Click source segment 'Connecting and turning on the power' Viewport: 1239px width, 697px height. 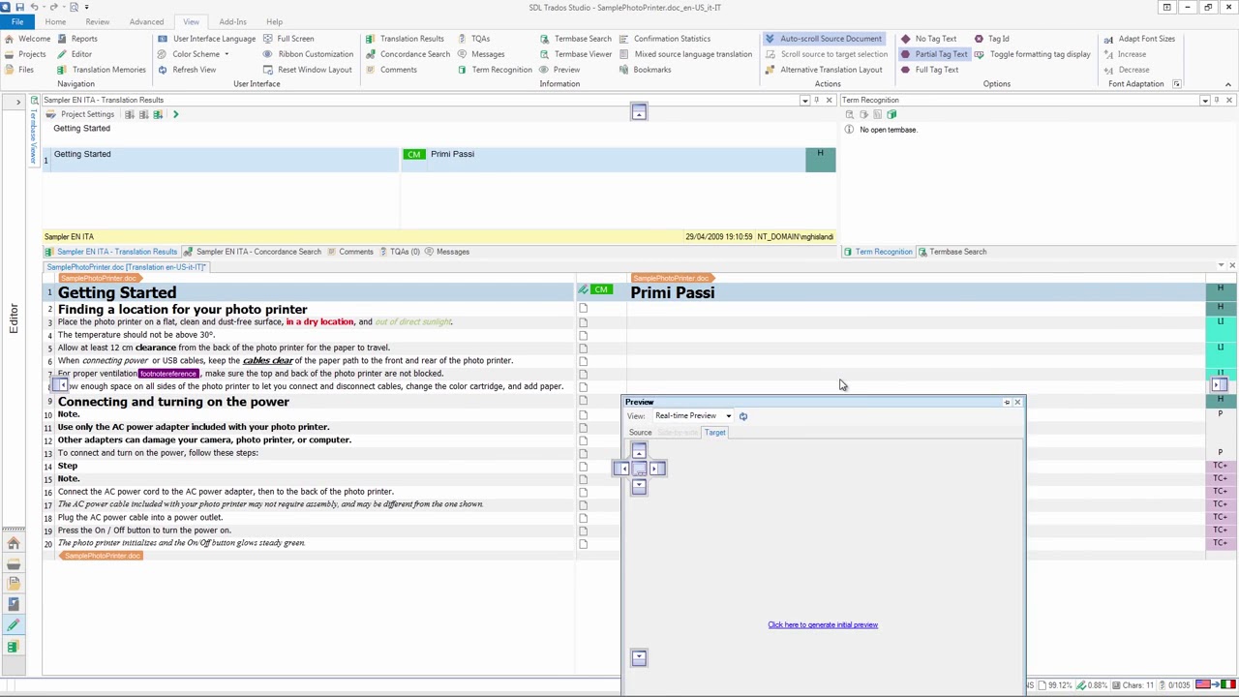[173, 402]
